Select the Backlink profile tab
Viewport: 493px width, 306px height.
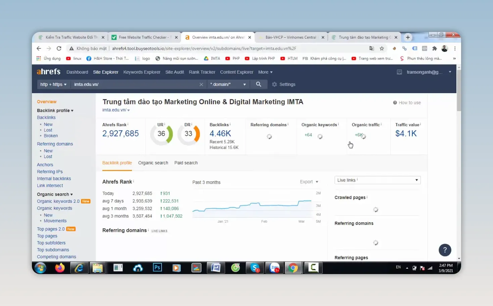pyautogui.click(x=117, y=163)
